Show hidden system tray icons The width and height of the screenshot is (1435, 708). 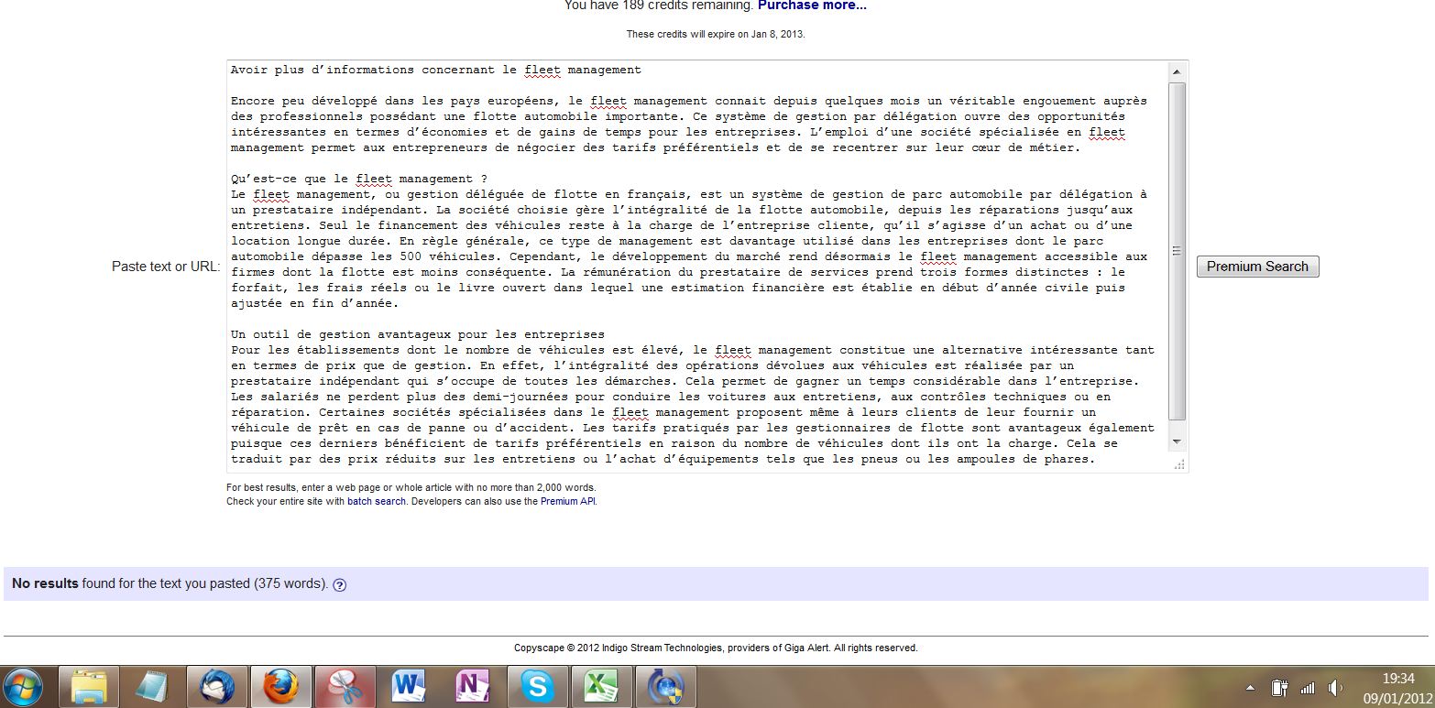pyautogui.click(x=1251, y=688)
